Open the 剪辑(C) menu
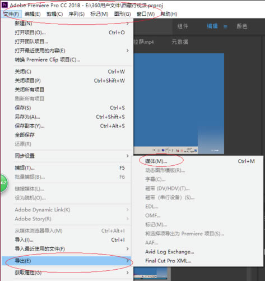Image resolution: width=265 pixels, height=281 pixels. [x=54, y=14]
